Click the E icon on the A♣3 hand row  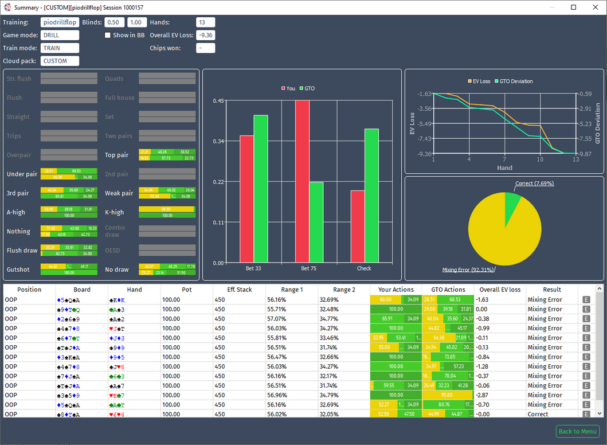pos(586,309)
